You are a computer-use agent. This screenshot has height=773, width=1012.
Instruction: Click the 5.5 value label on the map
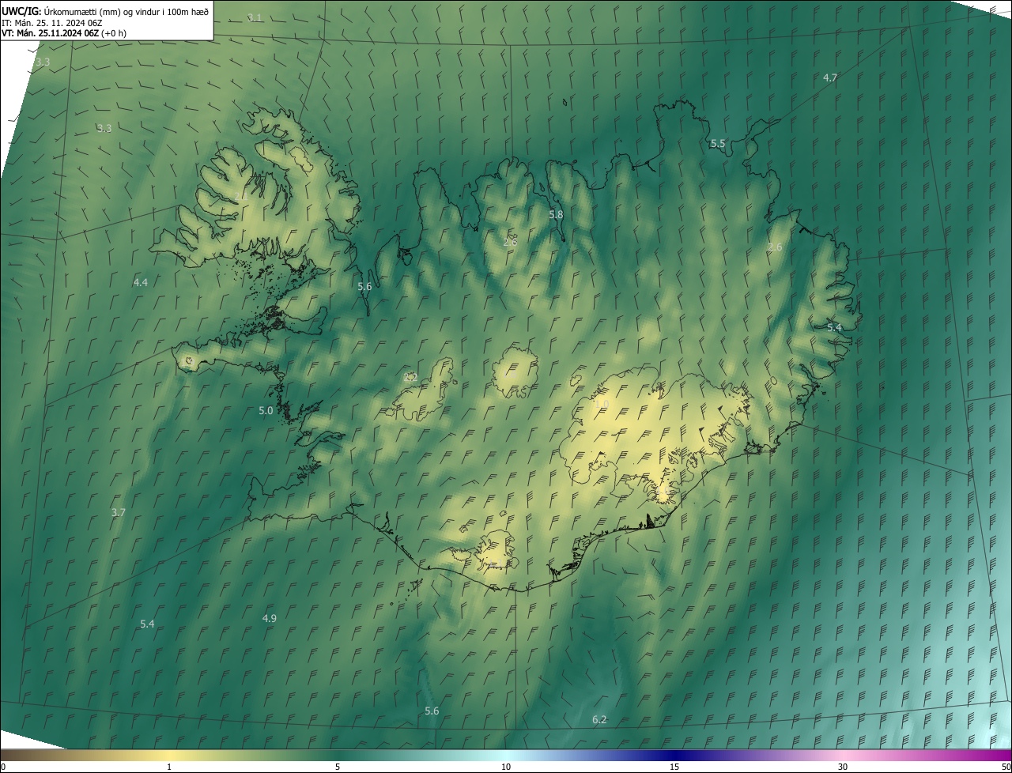click(x=718, y=143)
